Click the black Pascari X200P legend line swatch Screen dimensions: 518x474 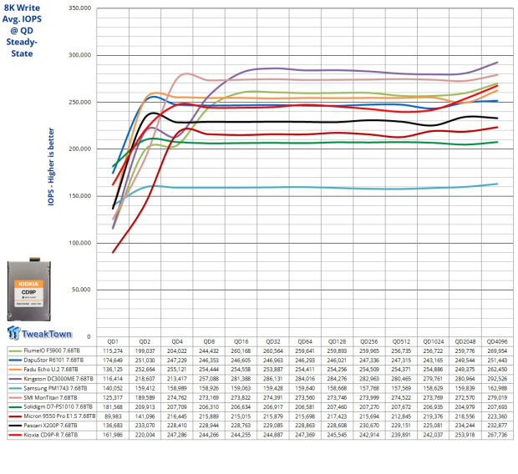pos(15,426)
